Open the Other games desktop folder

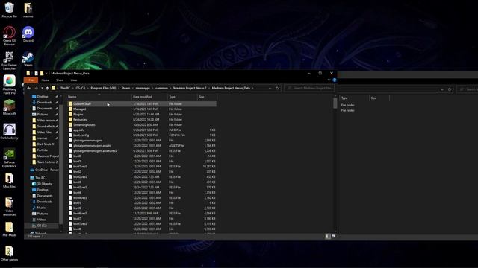click(9, 253)
